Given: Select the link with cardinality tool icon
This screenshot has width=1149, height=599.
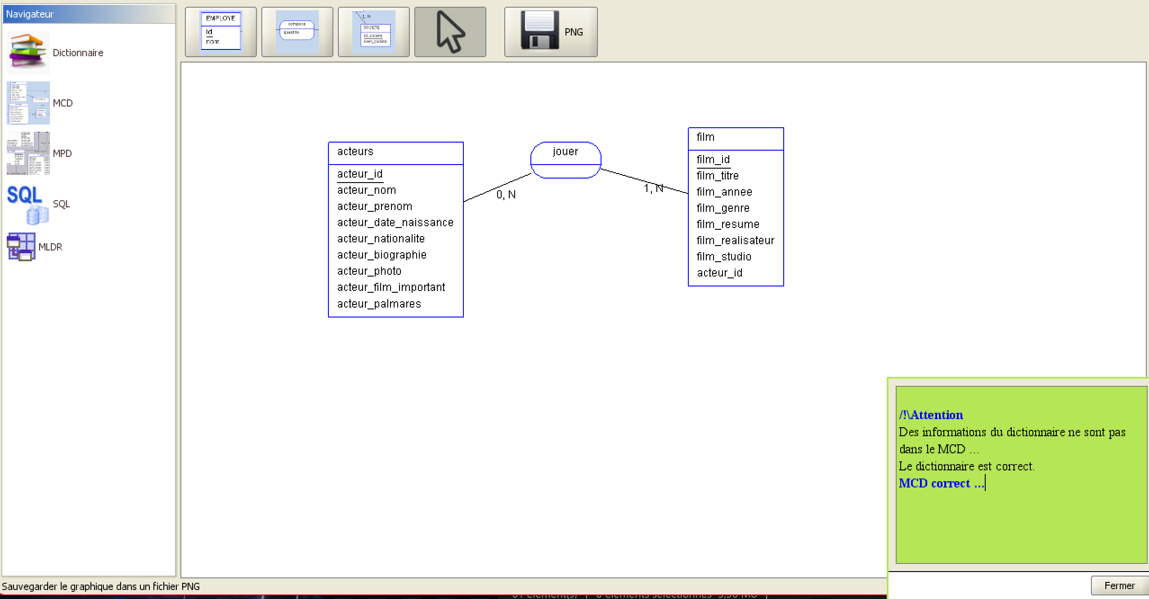Looking at the screenshot, I should tap(374, 32).
